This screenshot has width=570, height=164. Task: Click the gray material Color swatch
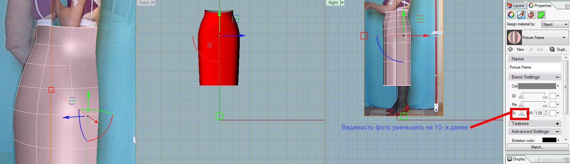coord(537,86)
